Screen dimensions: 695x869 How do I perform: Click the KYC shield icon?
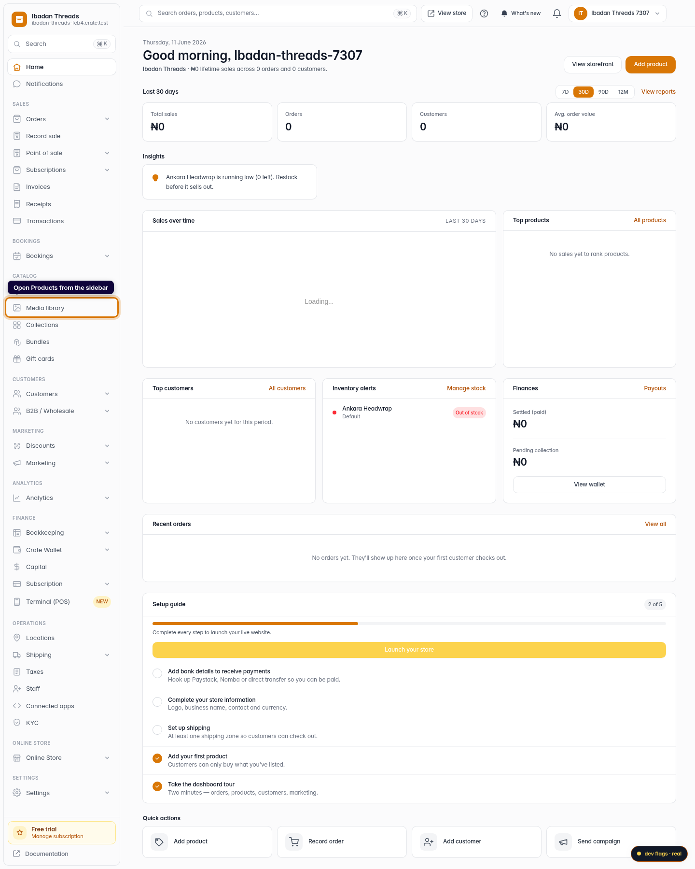[17, 723]
